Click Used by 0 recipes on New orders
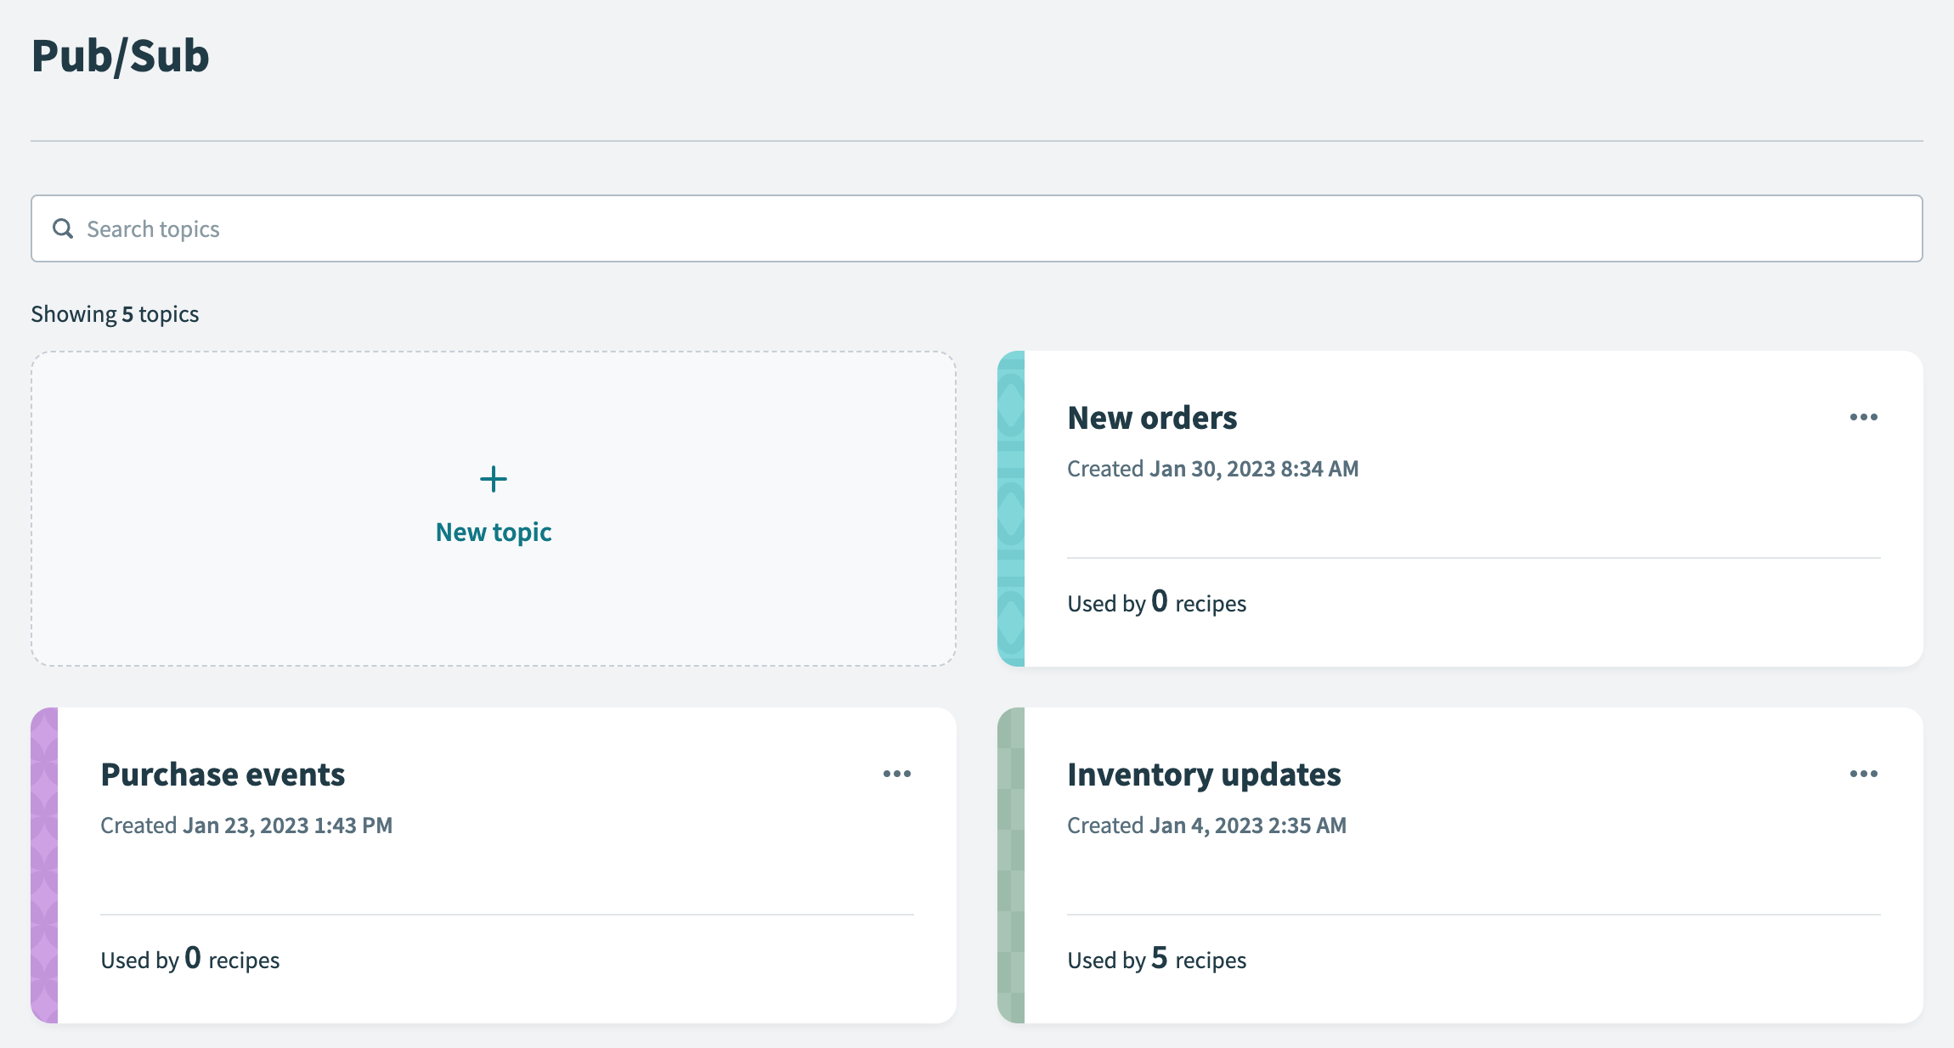The image size is (1954, 1048). (x=1156, y=603)
